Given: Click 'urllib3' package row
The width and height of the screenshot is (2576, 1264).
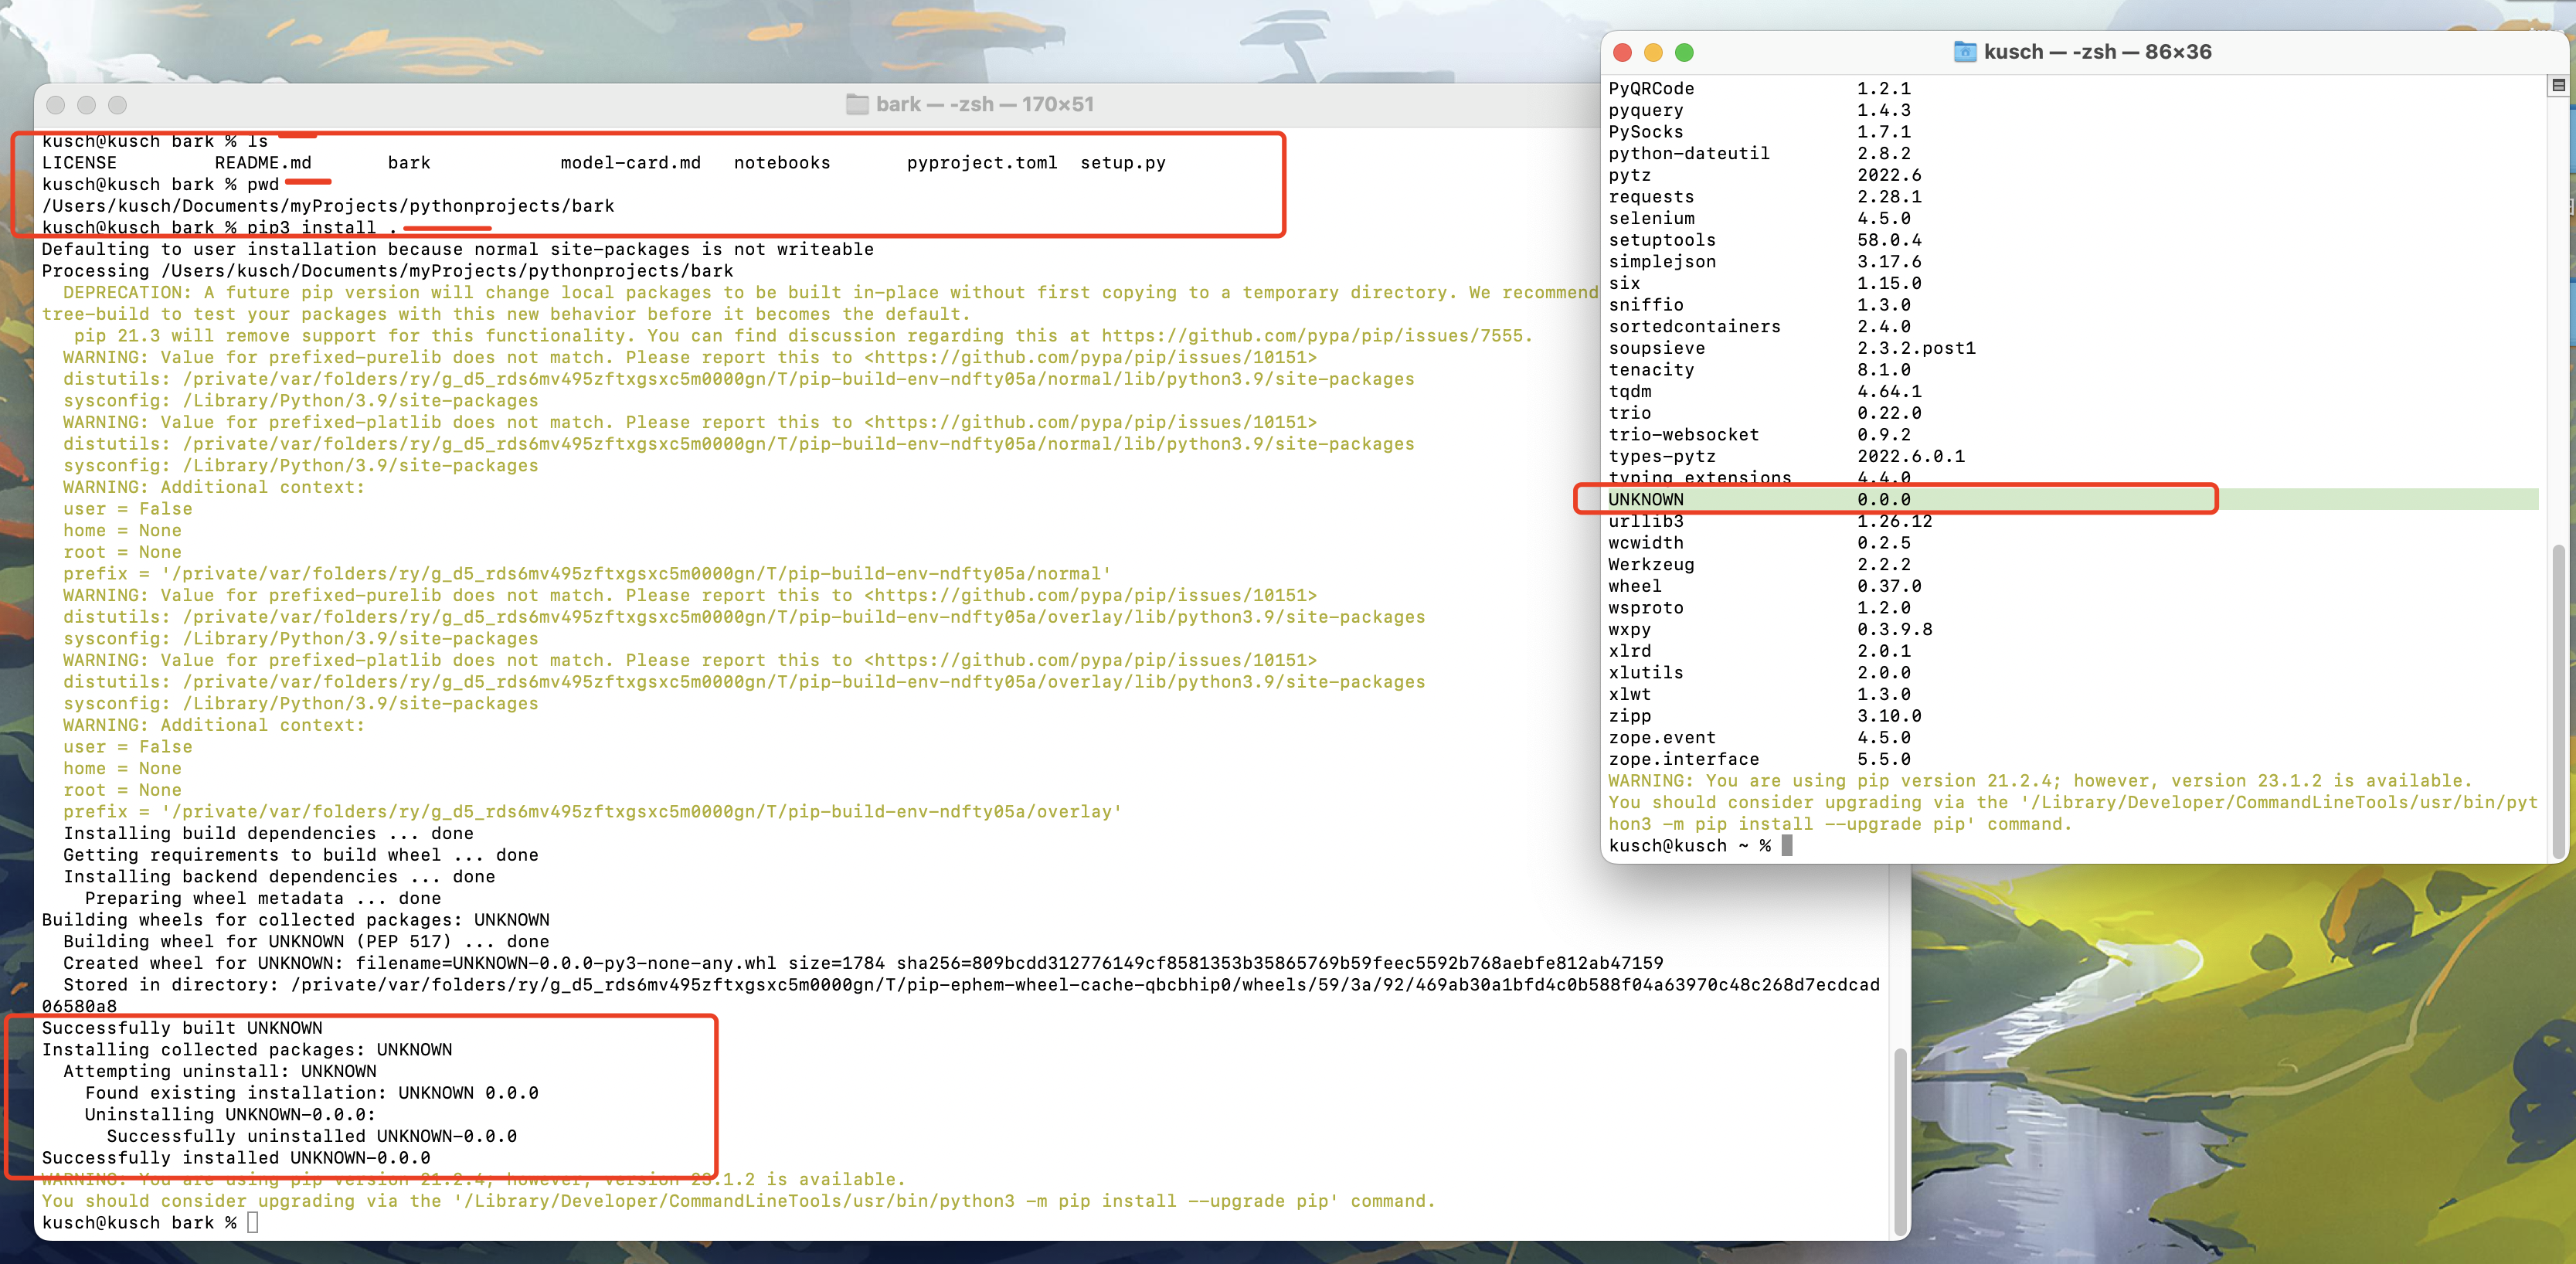Looking at the screenshot, I should (1770, 521).
